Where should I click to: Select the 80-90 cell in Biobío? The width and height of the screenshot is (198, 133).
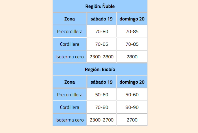point(132,107)
